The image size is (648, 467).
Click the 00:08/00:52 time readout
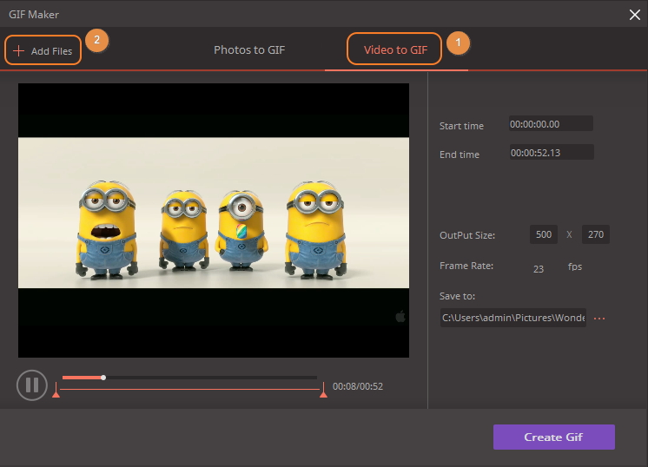tap(358, 386)
